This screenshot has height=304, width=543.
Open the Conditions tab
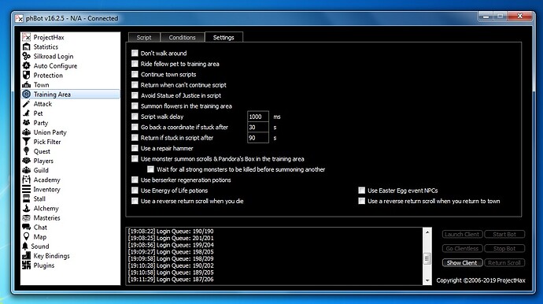[182, 38]
